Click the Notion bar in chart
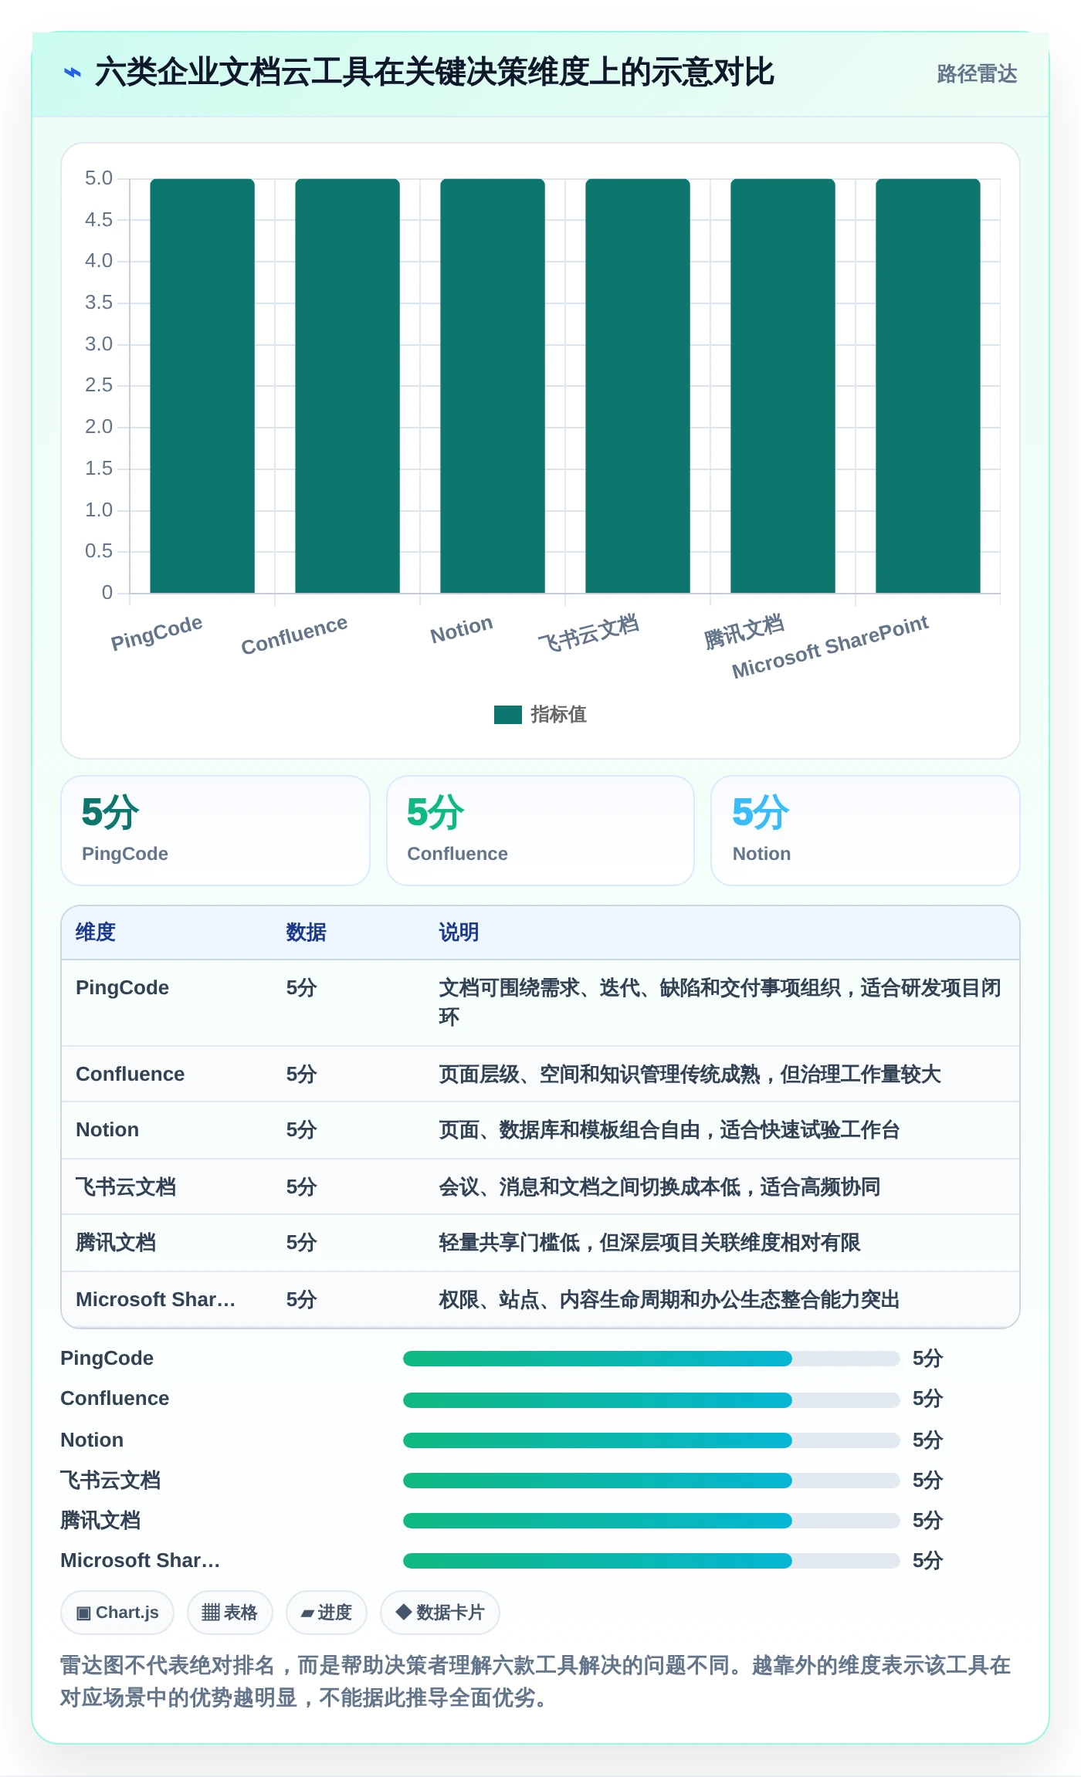 pyautogui.click(x=493, y=386)
